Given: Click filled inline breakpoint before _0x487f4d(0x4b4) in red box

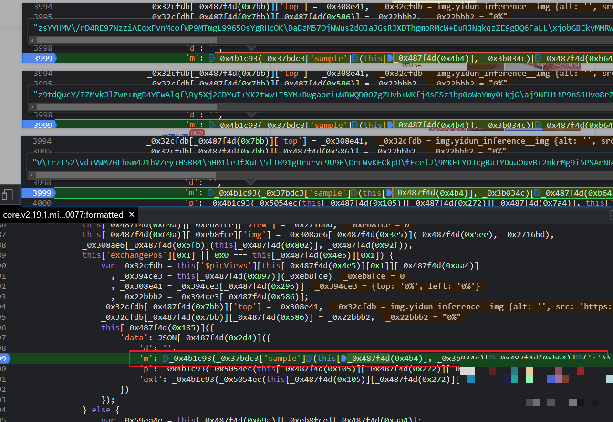Looking at the screenshot, I should [x=343, y=358].
